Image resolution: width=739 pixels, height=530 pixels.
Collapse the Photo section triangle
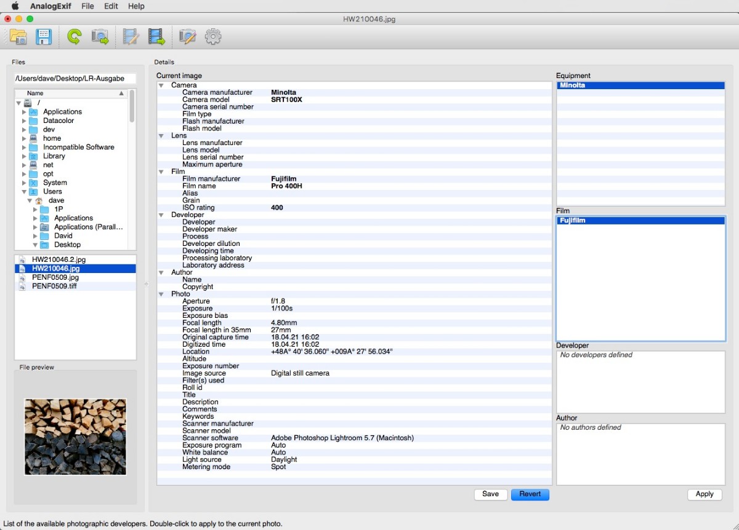[x=161, y=295]
